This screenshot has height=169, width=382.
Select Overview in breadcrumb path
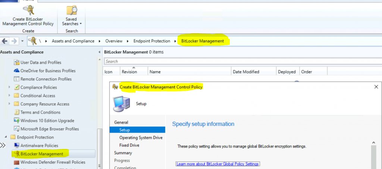(114, 41)
